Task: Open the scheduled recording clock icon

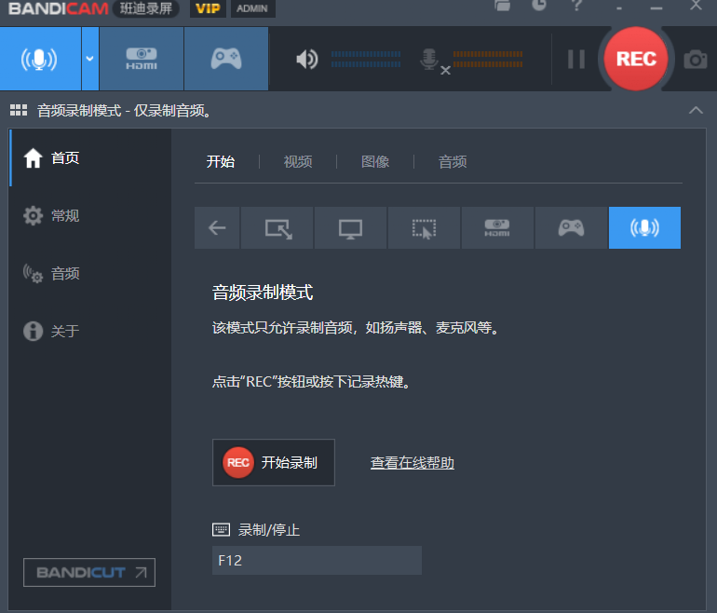Action: coord(539,5)
